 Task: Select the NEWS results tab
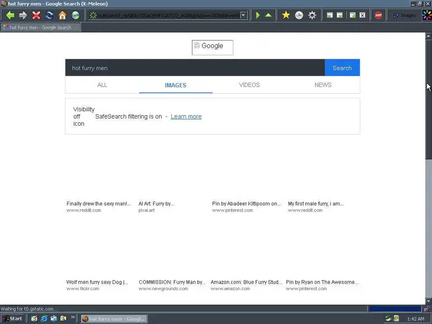coord(323,85)
